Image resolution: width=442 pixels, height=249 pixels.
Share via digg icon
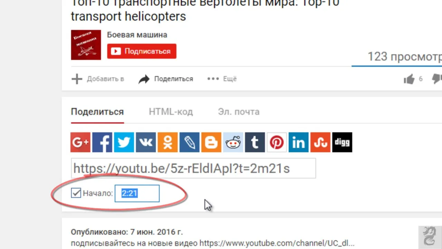click(x=342, y=142)
